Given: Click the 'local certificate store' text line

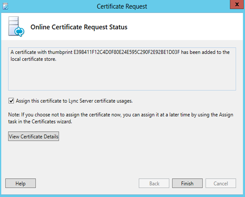Looking at the screenshot, I should coord(33,59).
